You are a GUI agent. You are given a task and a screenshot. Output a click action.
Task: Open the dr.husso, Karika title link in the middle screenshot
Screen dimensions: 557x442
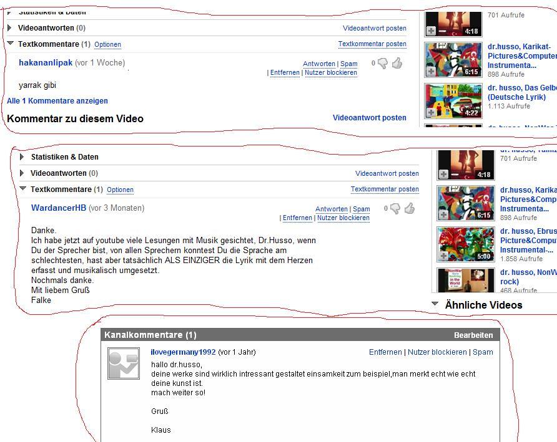(x=528, y=199)
